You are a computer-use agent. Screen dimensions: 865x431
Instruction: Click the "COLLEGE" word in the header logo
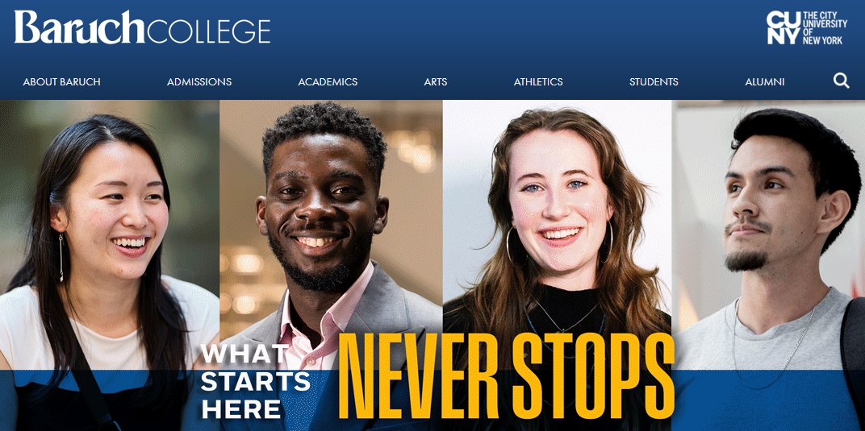(x=210, y=31)
